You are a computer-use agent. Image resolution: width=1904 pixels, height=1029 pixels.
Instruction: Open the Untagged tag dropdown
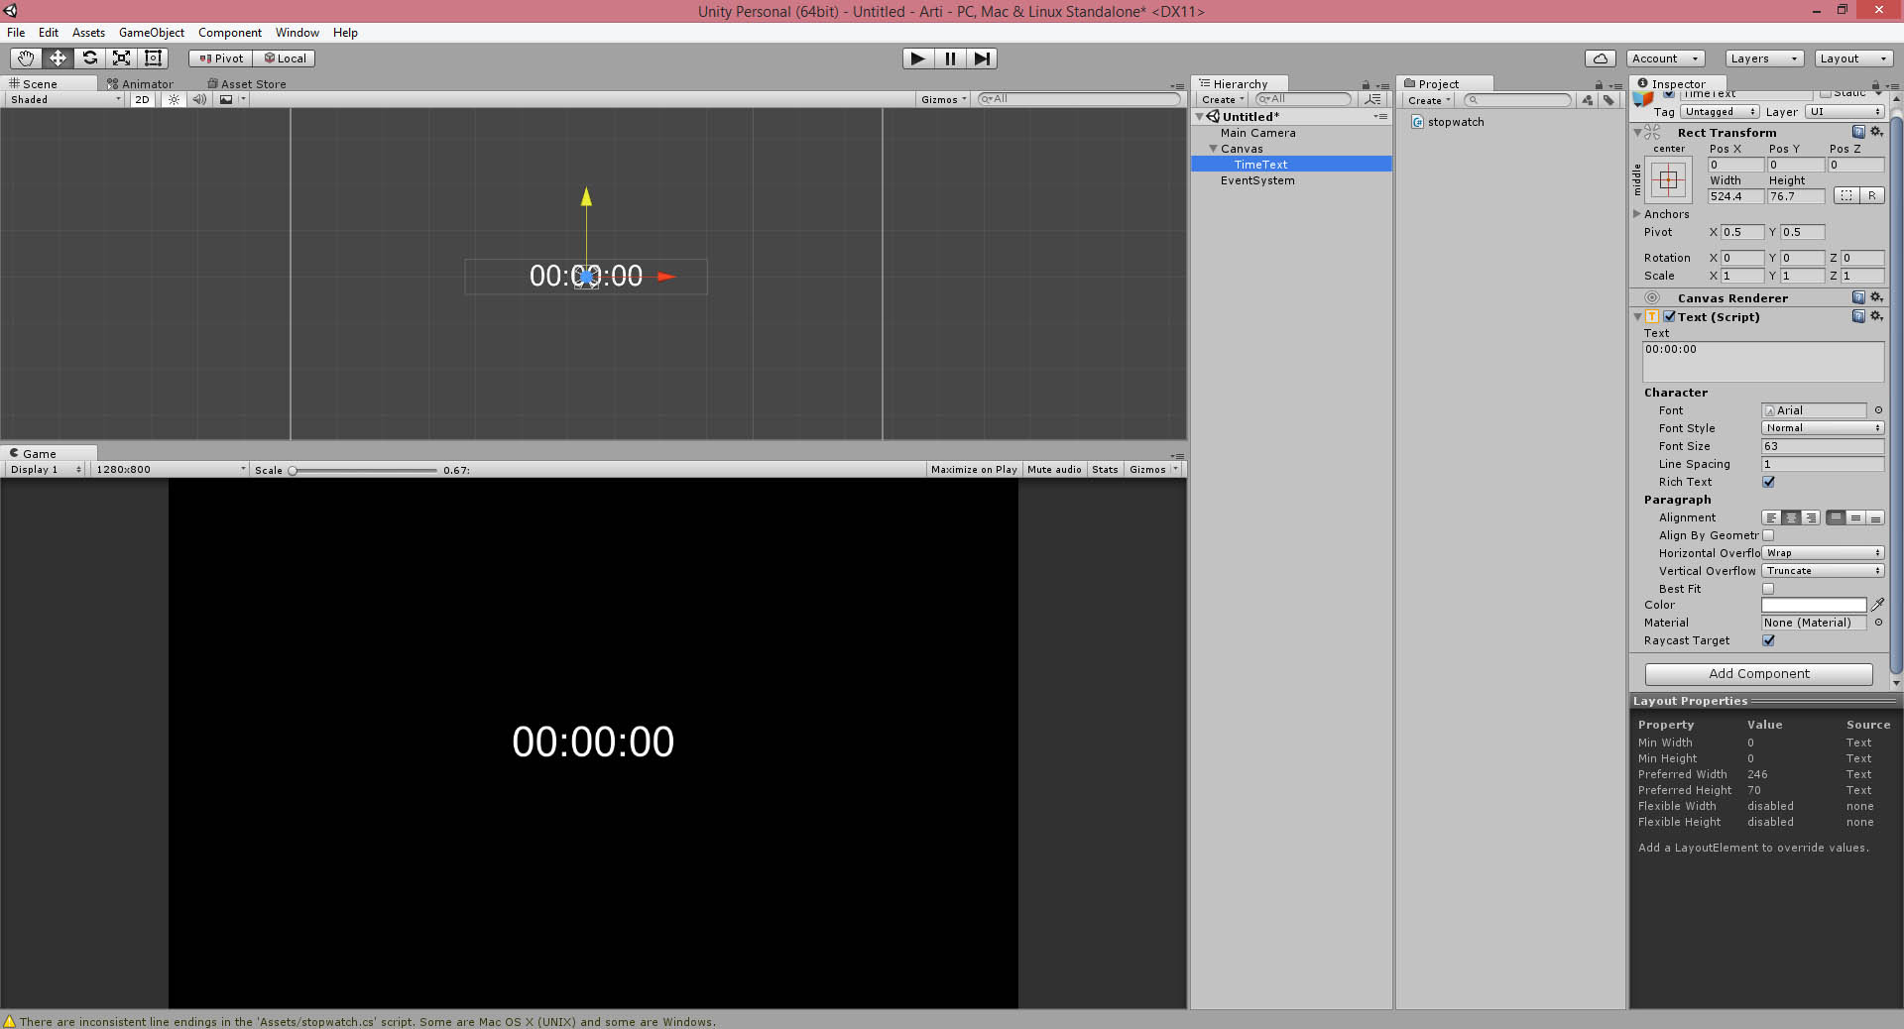pos(1721,112)
